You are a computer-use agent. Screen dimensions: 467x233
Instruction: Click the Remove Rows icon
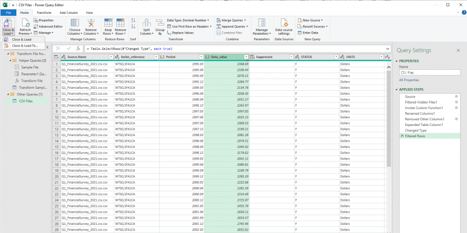(120, 22)
